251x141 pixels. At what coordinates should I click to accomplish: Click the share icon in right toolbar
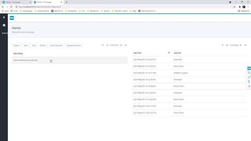tap(249, 86)
